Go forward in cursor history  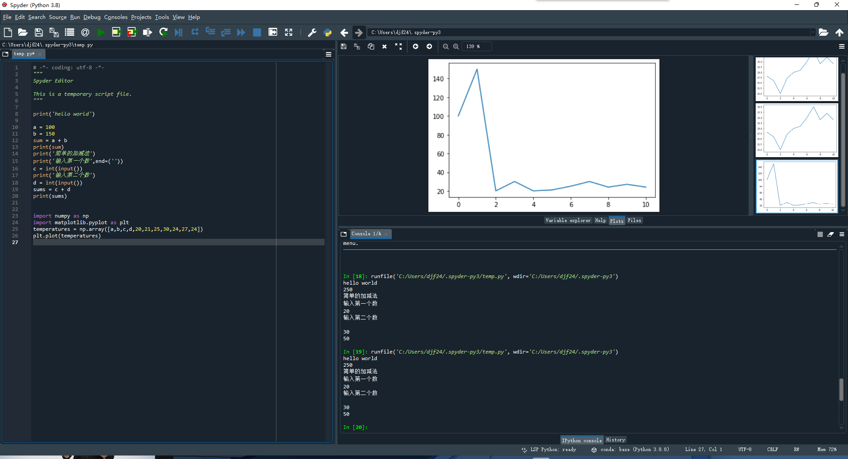click(x=359, y=32)
